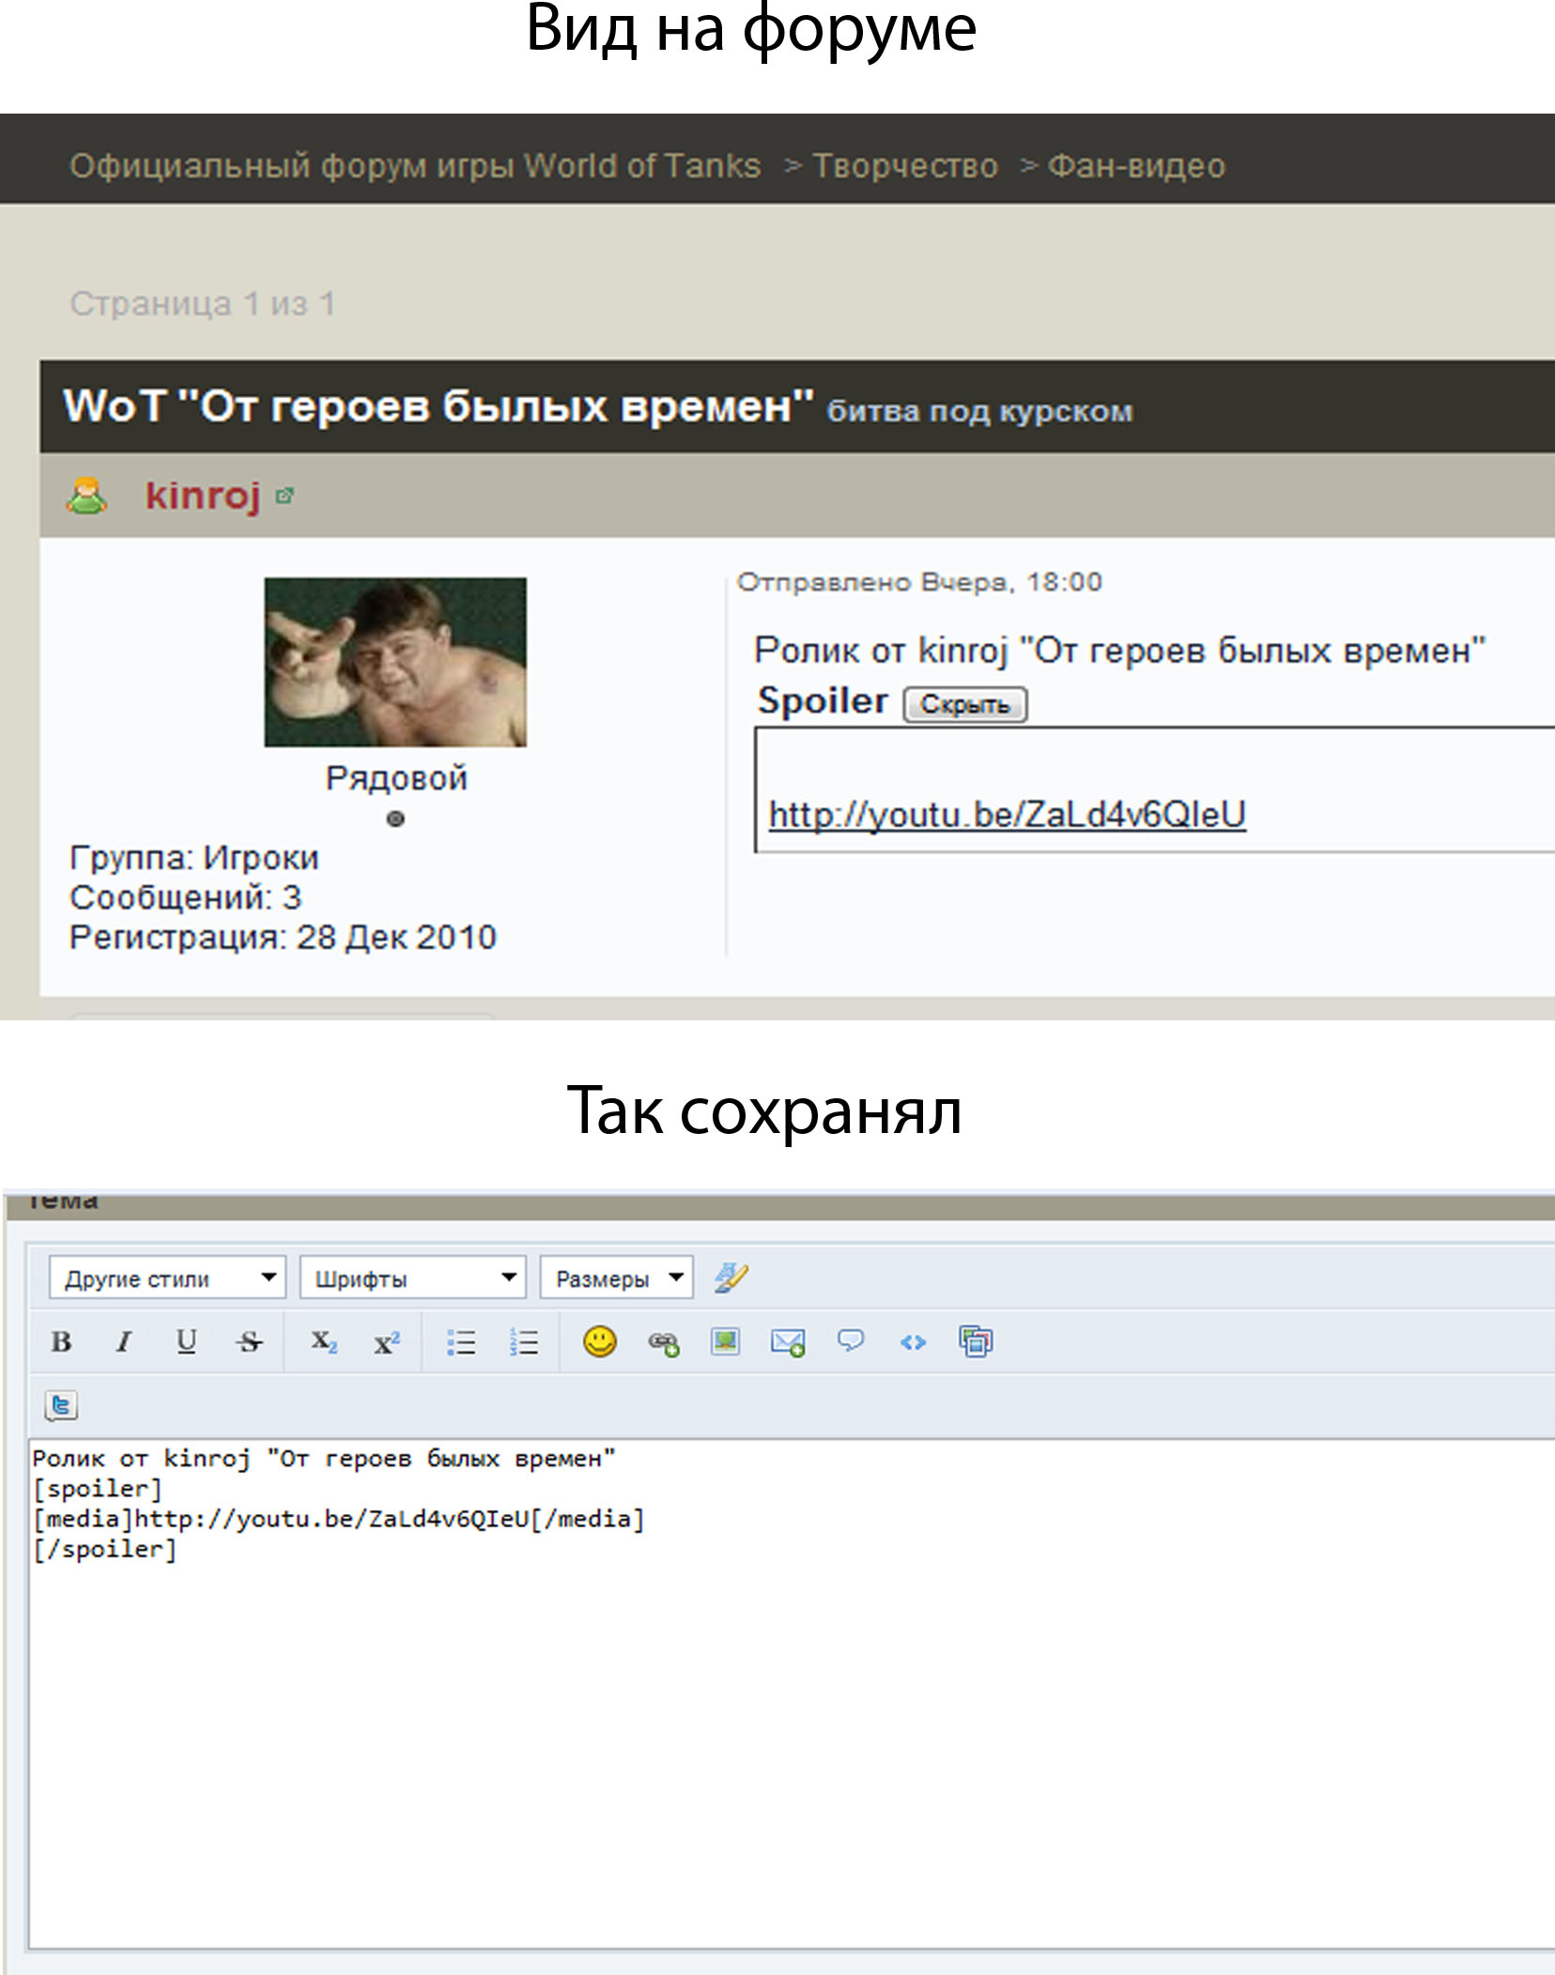This screenshot has width=1555, height=1975.
Task: Open the Фан-видео breadcrumb section
Action: pos(1136,166)
